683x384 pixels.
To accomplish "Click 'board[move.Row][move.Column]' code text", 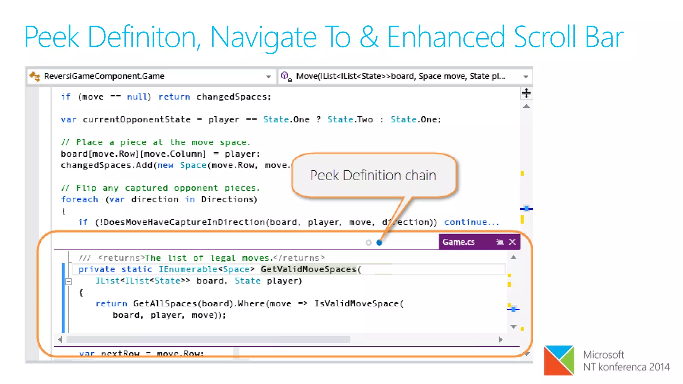I will tap(133, 154).
